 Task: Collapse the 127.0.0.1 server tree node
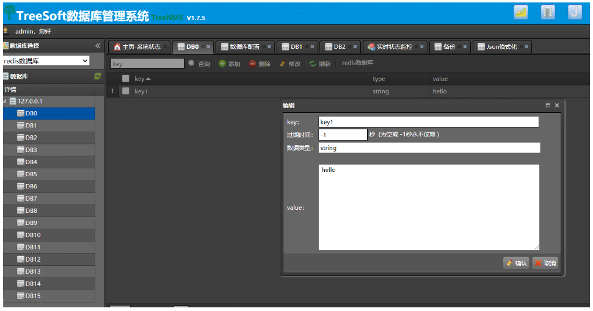(x=5, y=101)
